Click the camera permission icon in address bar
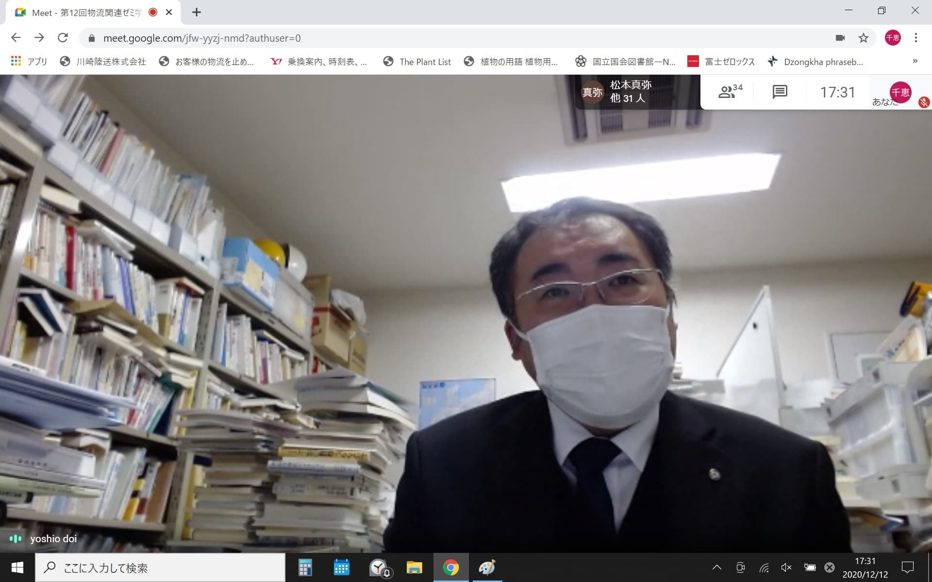The image size is (932, 582). pyautogui.click(x=840, y=38)
